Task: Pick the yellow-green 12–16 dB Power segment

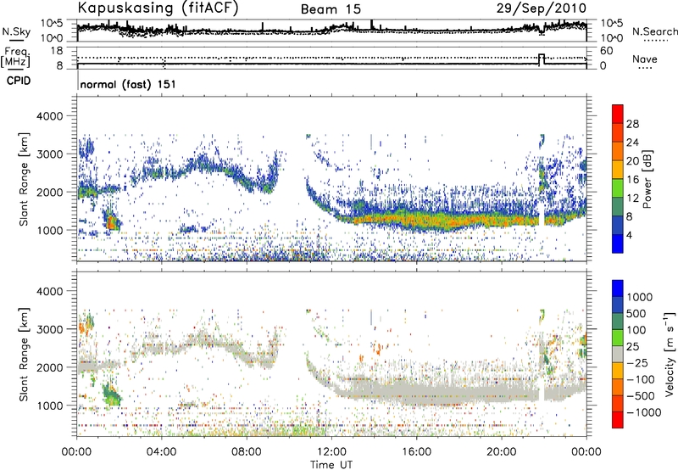Action: click(618, 187)
